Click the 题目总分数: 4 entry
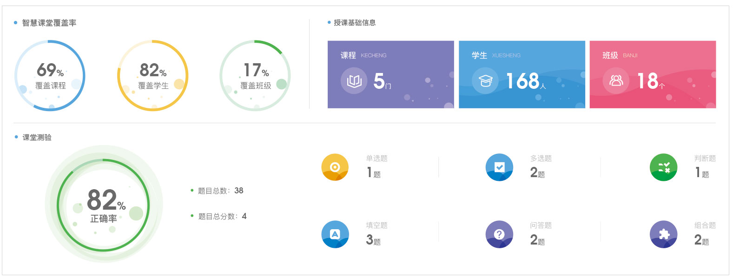Image resolution: width=733 pixels, height=278 pixels. pos(219,216)
